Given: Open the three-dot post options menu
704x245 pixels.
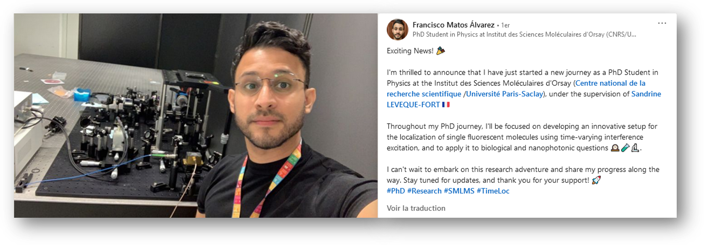Looking at the screenshot, I should pos(662,23).
